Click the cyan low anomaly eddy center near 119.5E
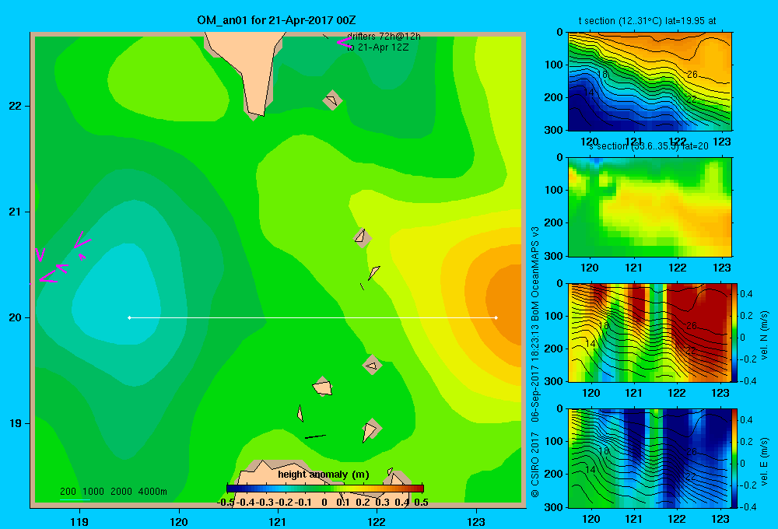Screen dimensions: 778x529 [117, 296]
